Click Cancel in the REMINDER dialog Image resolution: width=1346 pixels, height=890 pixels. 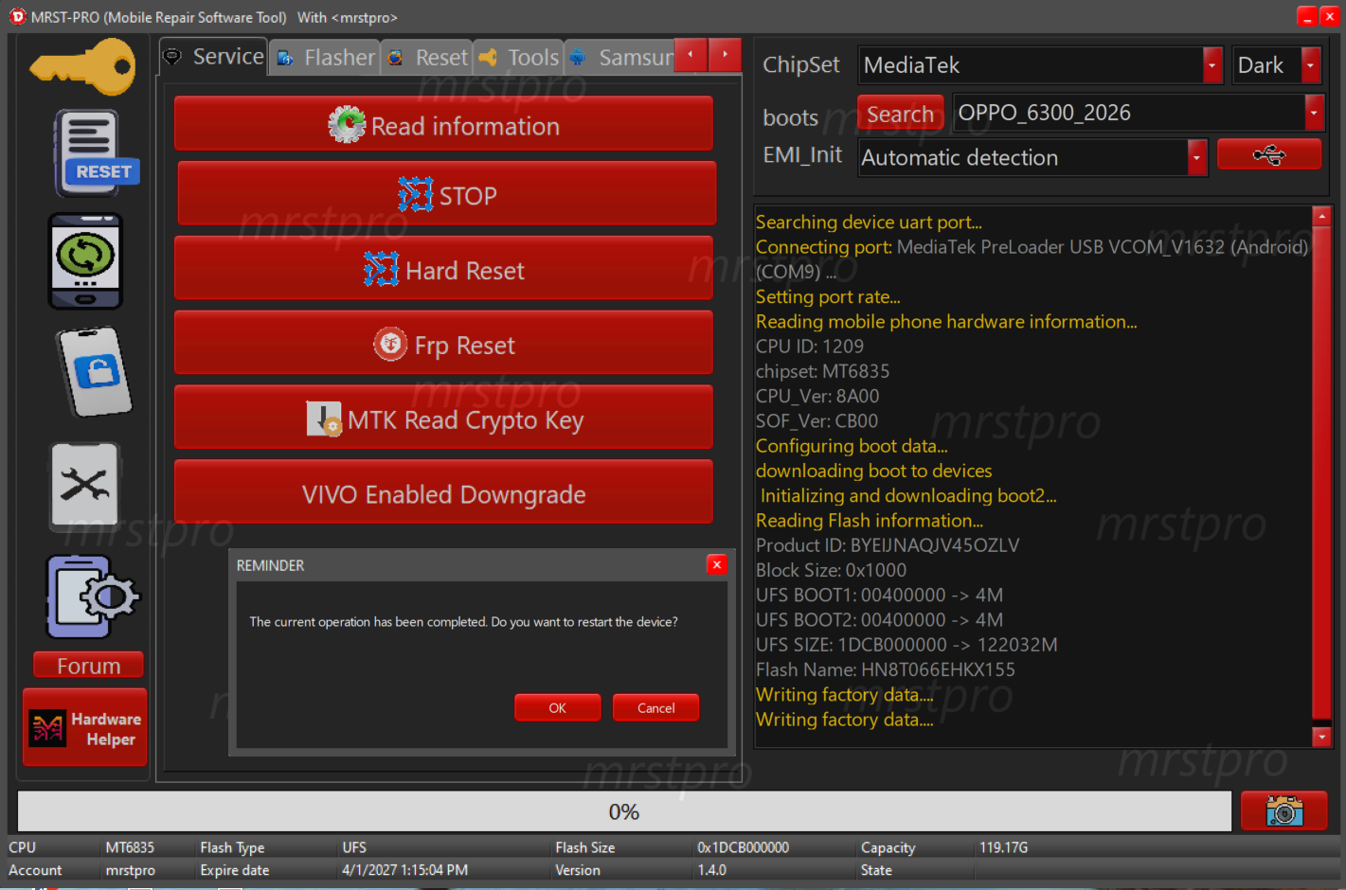(x=655, y=707)
